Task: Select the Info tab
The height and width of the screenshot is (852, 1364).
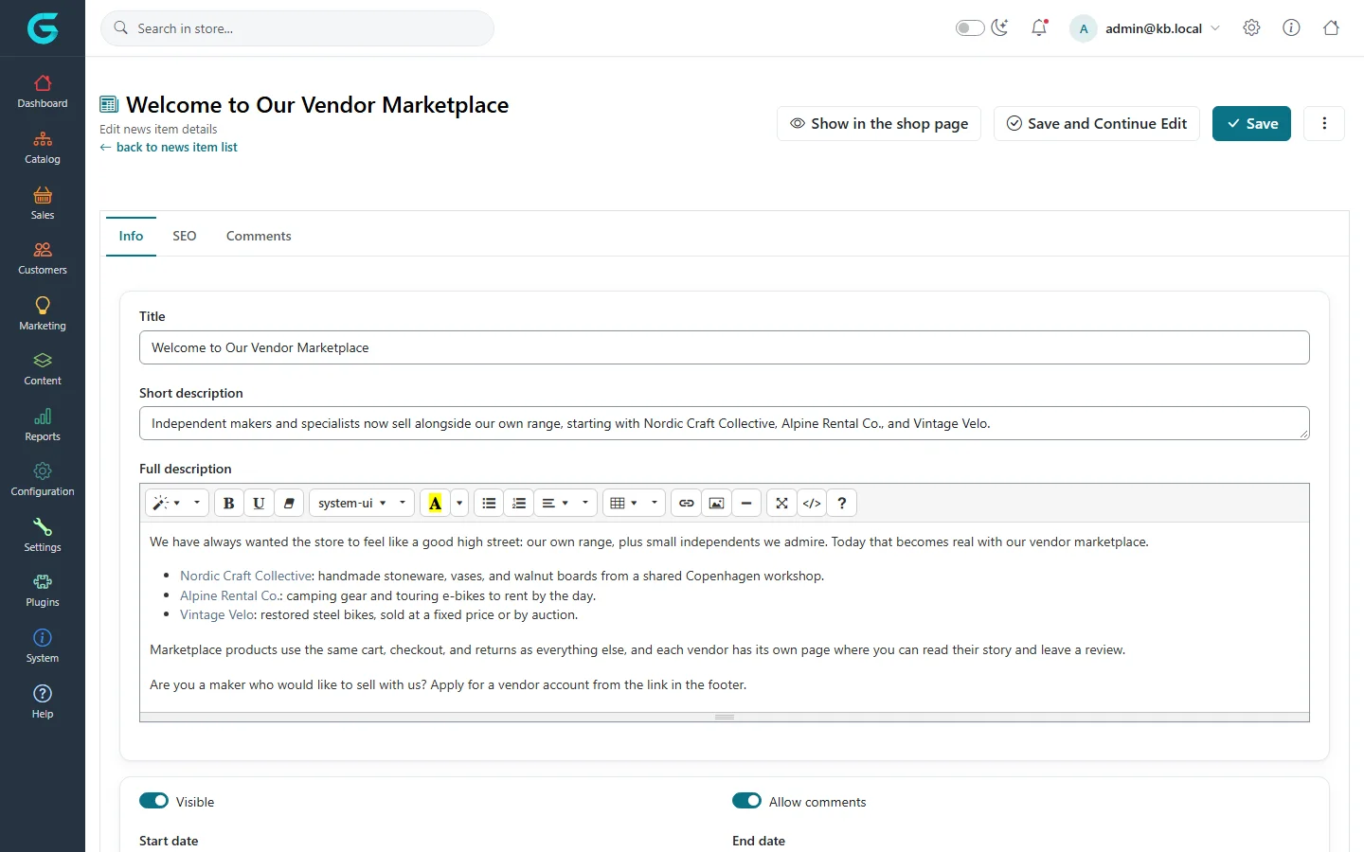Action: click(x=131, y=236)
